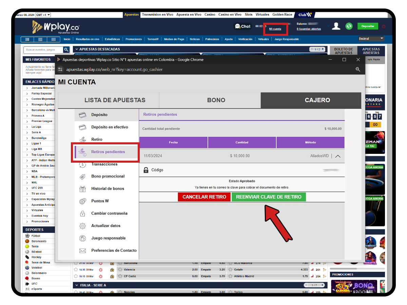Expand the Bundesliga quick link chevron
Image resolution: width=407 pixels, height=305 pixels.
[27, 138]
